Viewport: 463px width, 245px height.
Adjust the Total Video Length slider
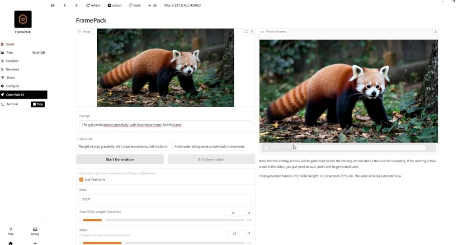pos(164,220)
